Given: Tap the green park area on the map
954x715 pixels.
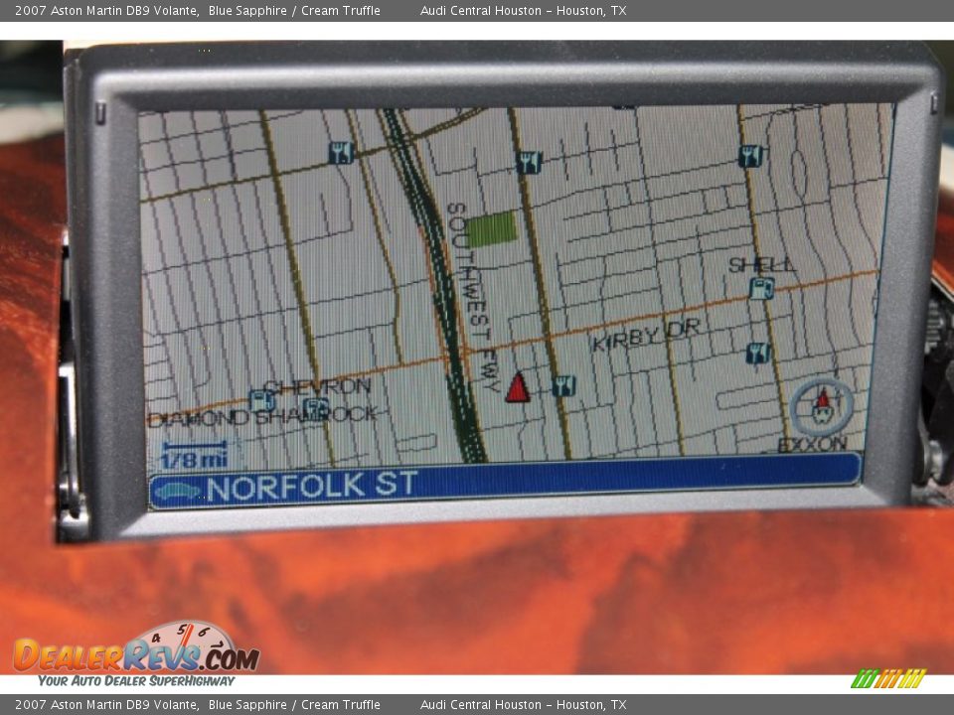Looking at the screenshot, I should [x=492, y=229].
